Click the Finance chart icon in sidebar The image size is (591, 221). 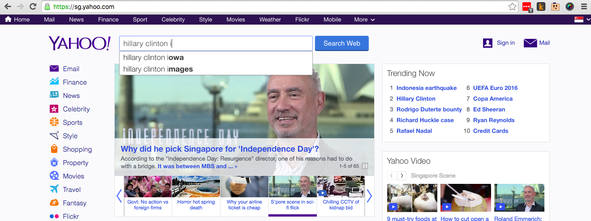tap(54, 81)
